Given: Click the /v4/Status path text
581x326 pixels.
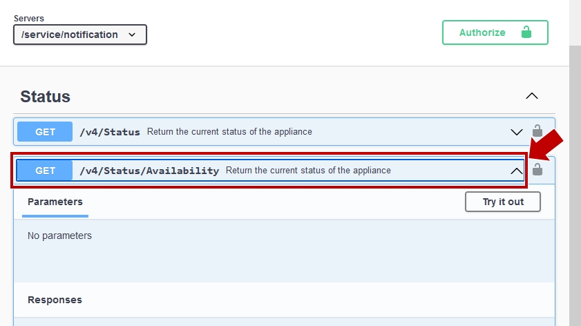Looking at the screenshot, I should point(110,132).
